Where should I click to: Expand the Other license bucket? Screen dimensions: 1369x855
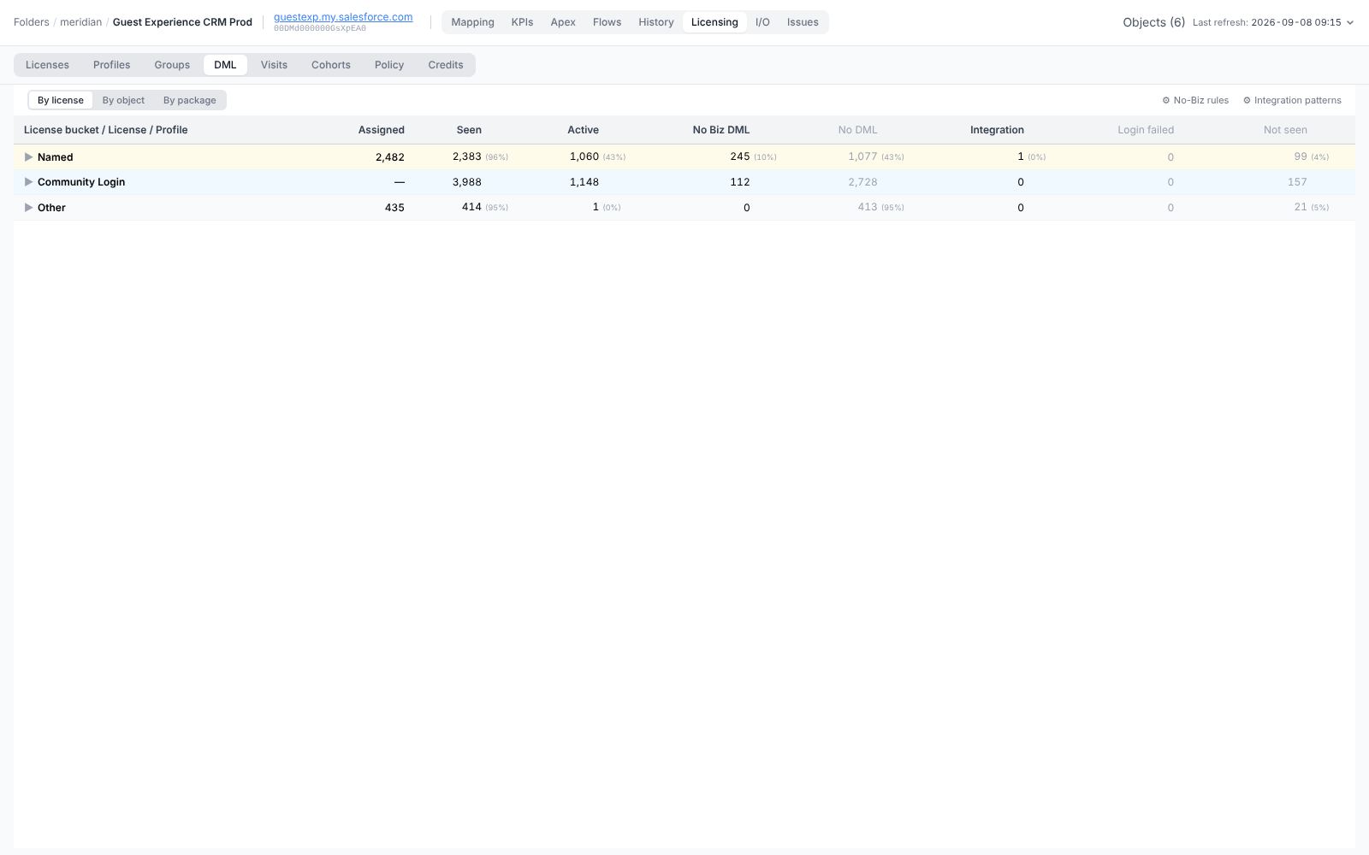pyautogui.click(x=28, y=208)
